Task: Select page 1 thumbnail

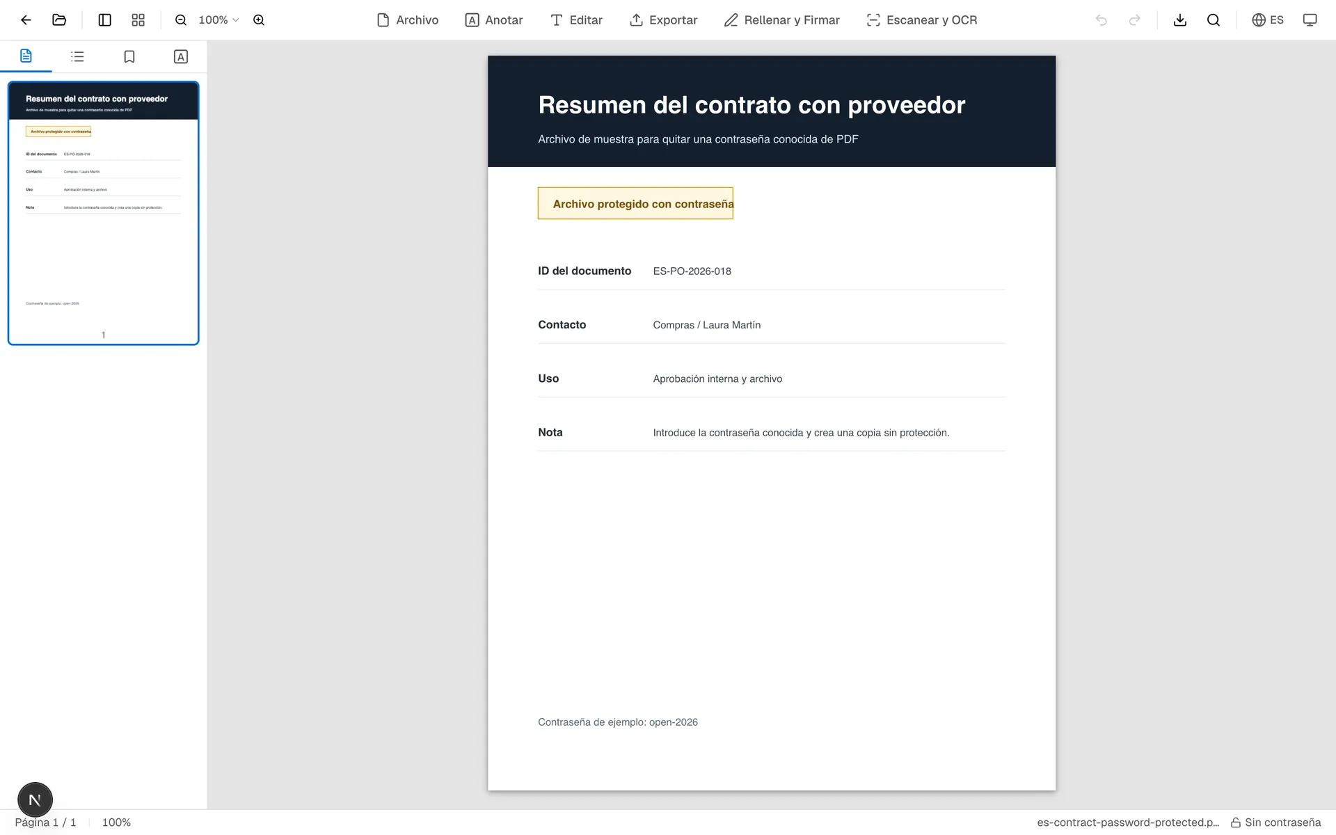Action: [x=103, y=213]
